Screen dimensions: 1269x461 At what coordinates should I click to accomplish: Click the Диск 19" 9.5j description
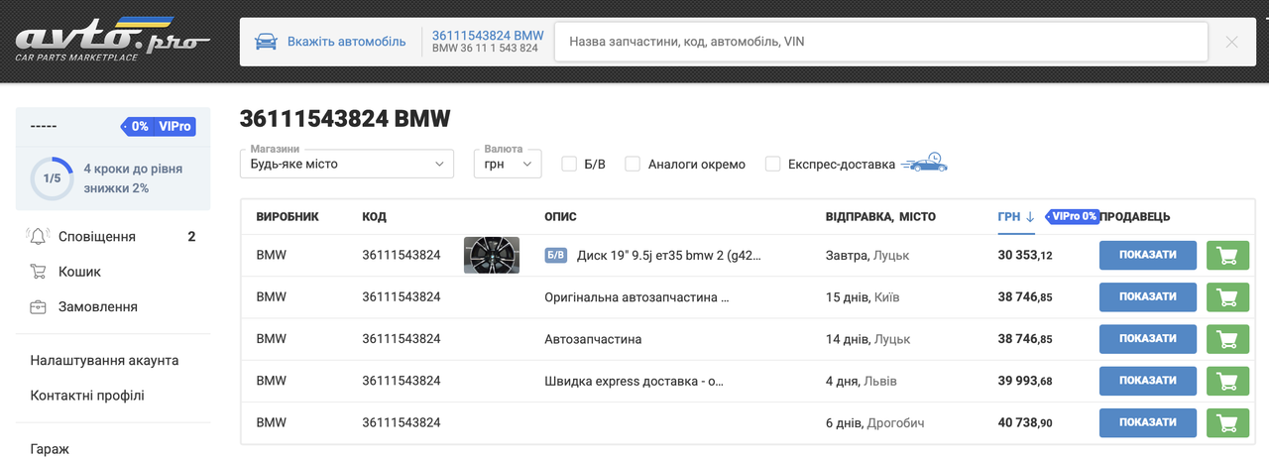(x=669, y=255)
